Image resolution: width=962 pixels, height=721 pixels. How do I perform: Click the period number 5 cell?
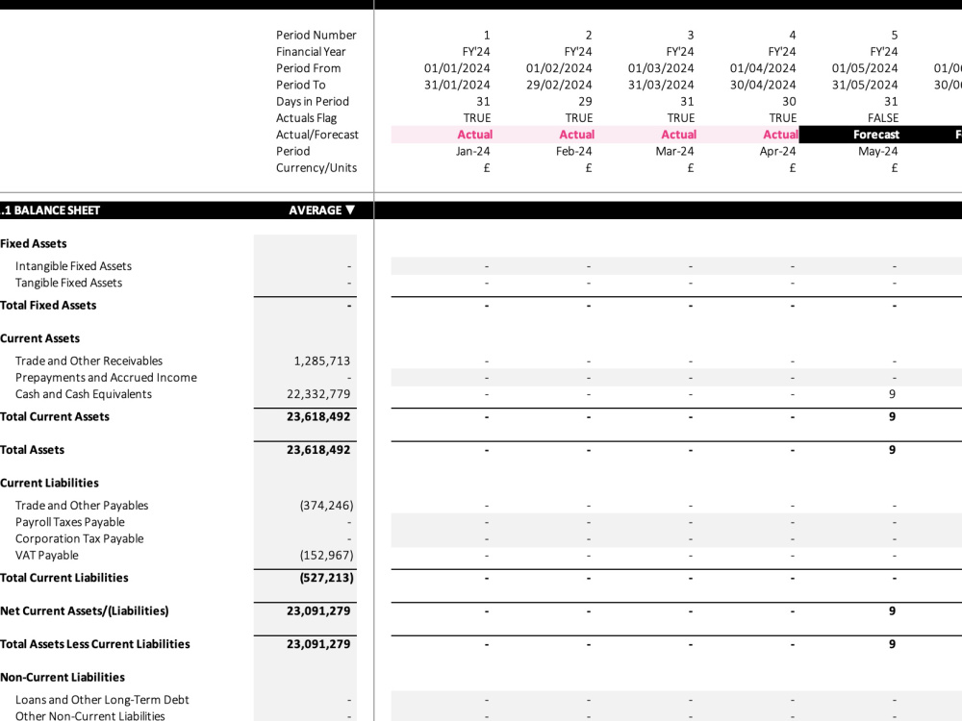(895, 36)
